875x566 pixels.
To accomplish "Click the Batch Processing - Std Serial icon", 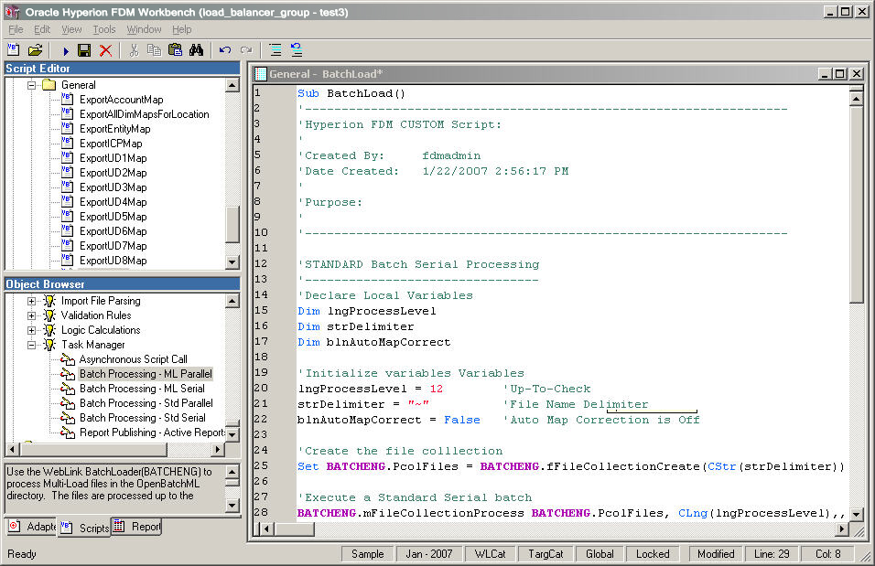I will 68,418.
